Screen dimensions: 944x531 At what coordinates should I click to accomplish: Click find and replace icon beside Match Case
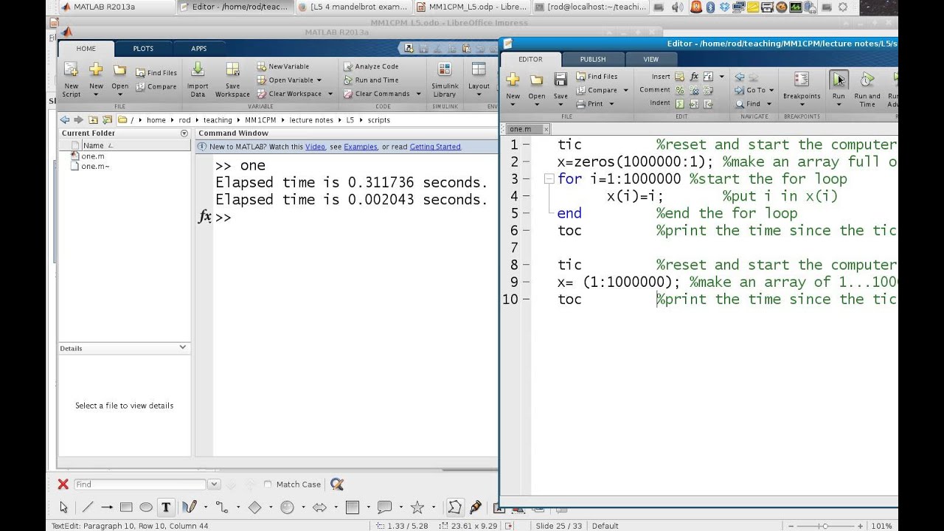(x=337, y=484)
